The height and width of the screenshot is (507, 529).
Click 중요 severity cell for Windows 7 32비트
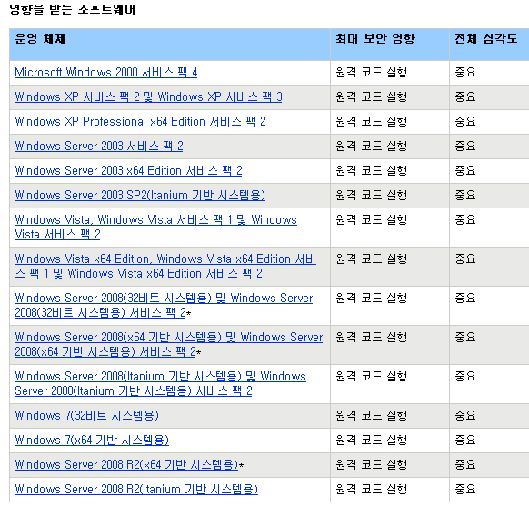click(464, 415)
